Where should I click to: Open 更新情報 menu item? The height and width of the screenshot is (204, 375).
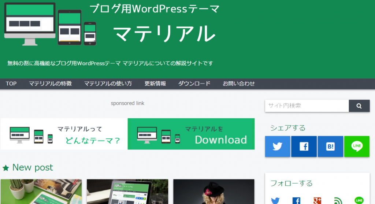click(155, 84)
